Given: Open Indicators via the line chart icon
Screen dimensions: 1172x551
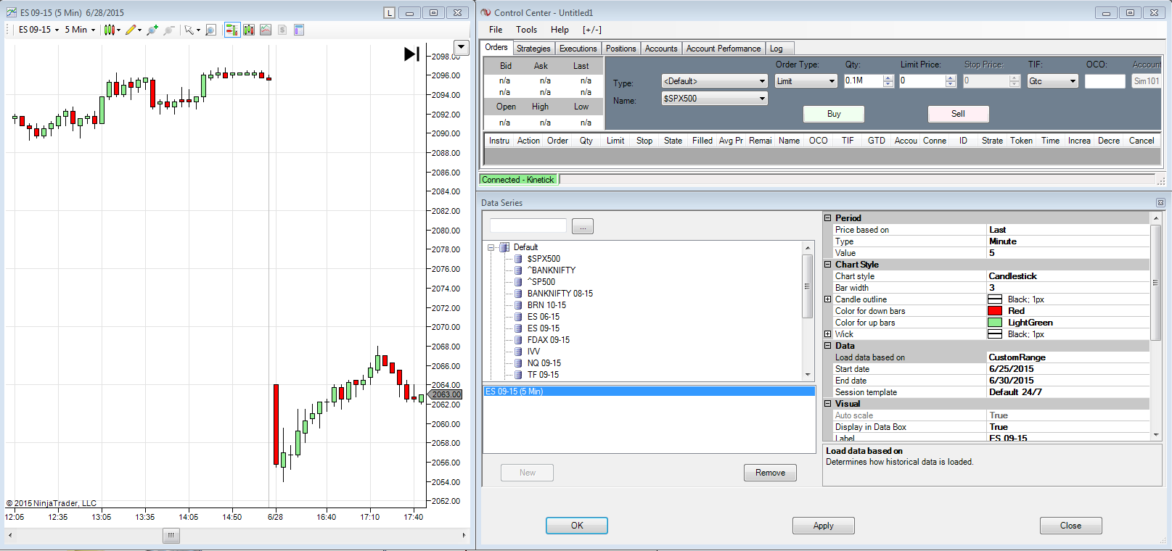Looking at the screenshot, I should [266, 30].
